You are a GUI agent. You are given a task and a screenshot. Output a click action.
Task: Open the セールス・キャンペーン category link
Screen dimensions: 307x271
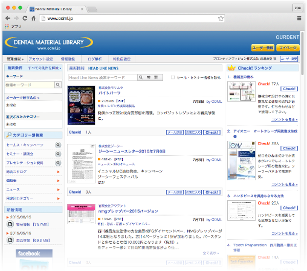click(25, 145)
